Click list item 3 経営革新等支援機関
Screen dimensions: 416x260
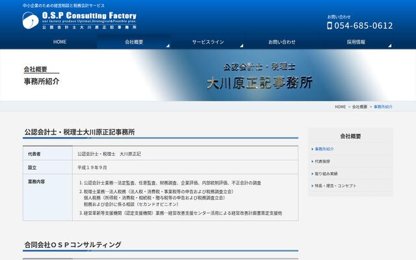(181, 213)
